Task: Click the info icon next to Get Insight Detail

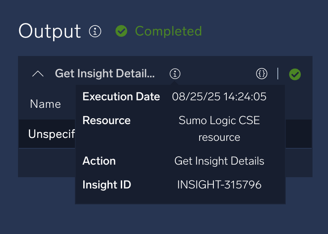Action: pyautogui.click(x=175, y=74)
